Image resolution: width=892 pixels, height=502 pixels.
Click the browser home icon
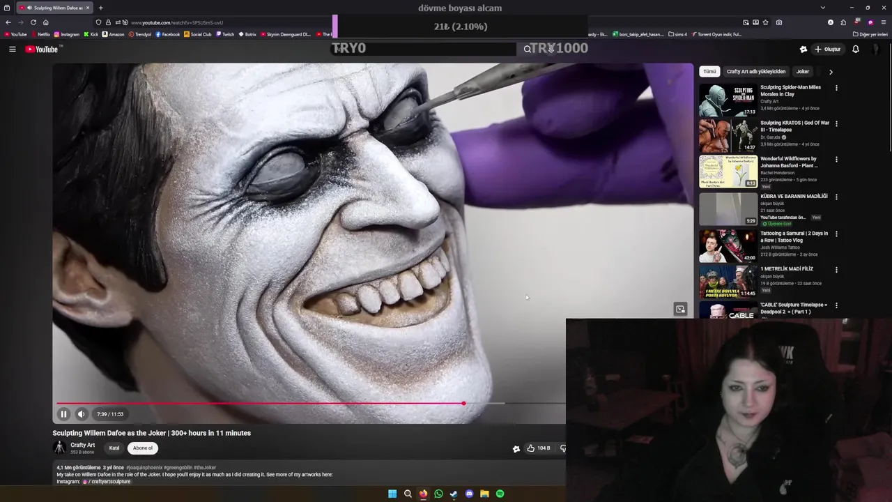pos(46,22)
